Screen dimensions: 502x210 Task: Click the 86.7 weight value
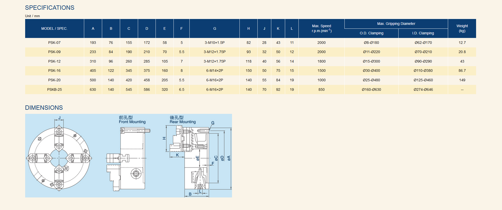(x=462, y=71)
